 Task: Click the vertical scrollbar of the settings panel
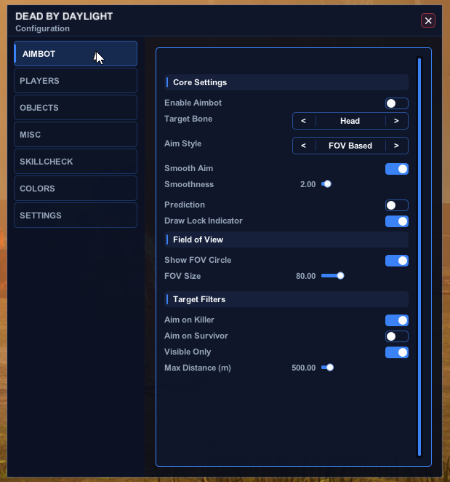[x=419, y=257]
